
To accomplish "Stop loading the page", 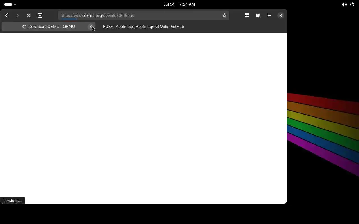I will tap(29, 15).
